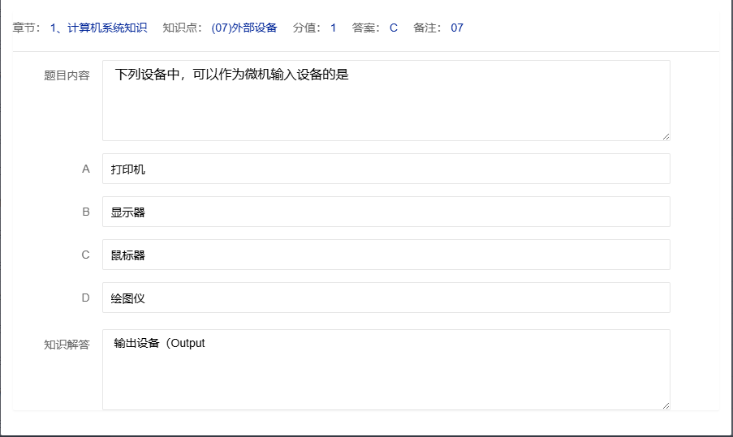Edit the option D field containing 绘图仪

[x=386, y=298]
